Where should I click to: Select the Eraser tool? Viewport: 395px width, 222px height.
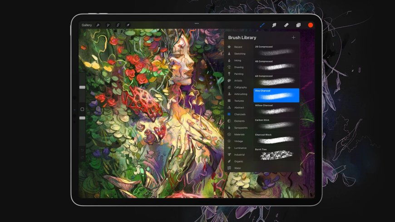(x=286, y=25)
